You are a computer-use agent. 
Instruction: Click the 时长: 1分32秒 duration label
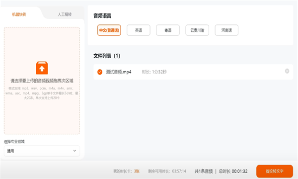click(154, 72)
